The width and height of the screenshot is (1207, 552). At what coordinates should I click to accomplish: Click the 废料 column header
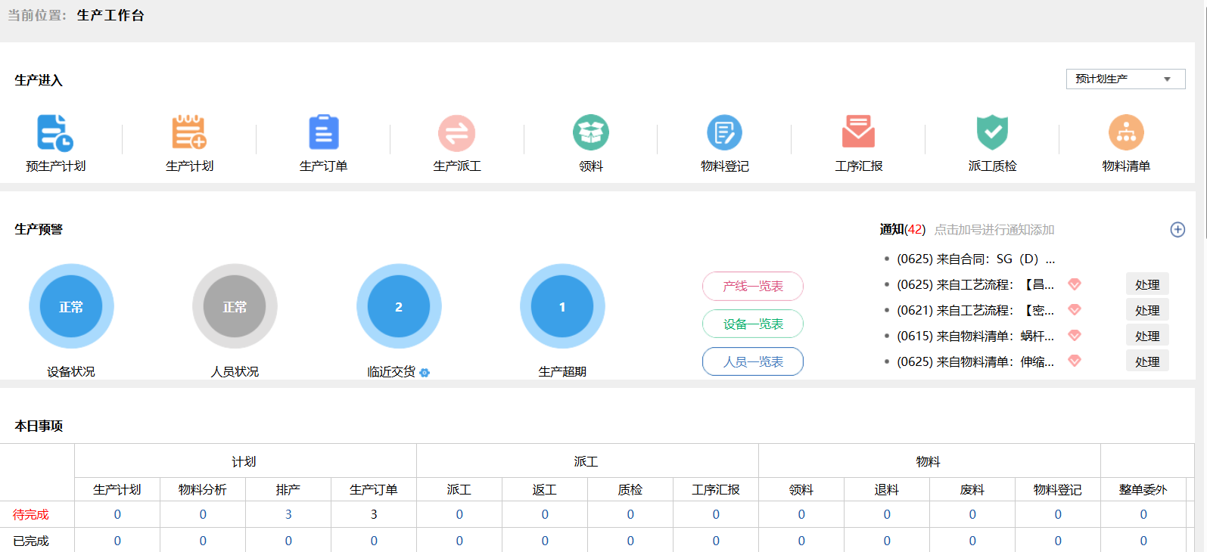tap(972, 489)
